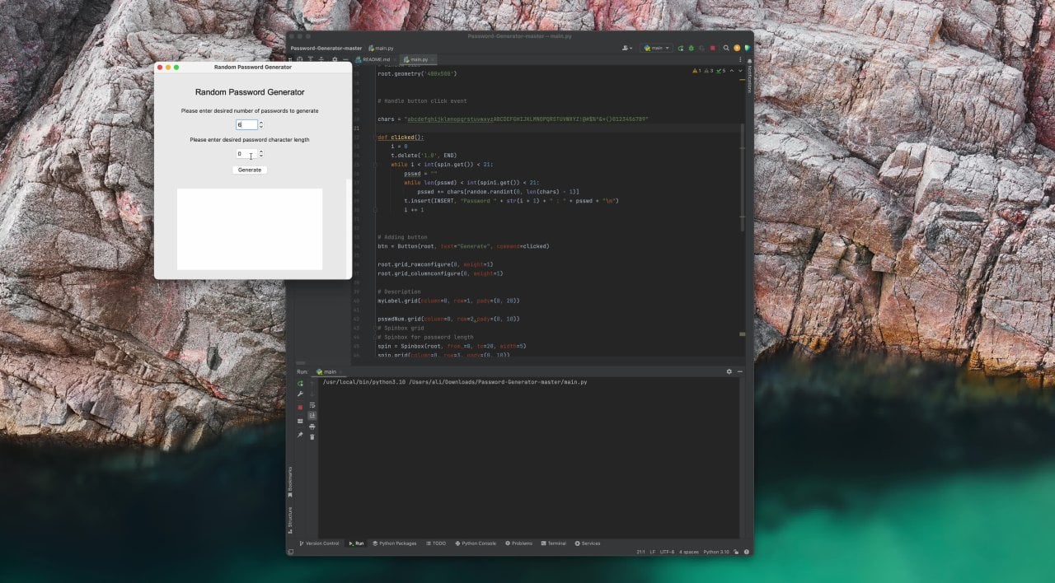Open the Python 3.10 interpreter selector
Viewport: 1055px width, 583px height.
pyautogui.click(x=715, y=552)
